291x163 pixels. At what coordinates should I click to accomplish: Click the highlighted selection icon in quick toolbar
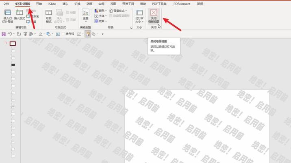[88, 34]
